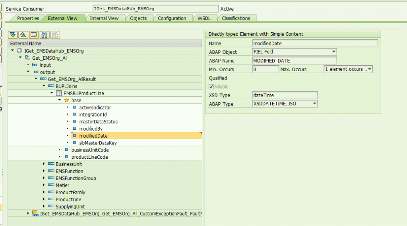Click the Collapse All nodes toolbar icon
This screenshot has height=226, width=407.
[x=23, y=35]
